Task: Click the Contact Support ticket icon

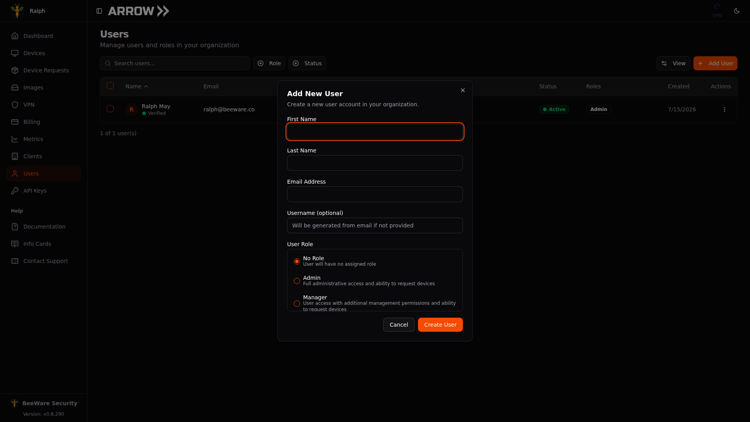Action: pyautogui.click(x=15, y=261)
